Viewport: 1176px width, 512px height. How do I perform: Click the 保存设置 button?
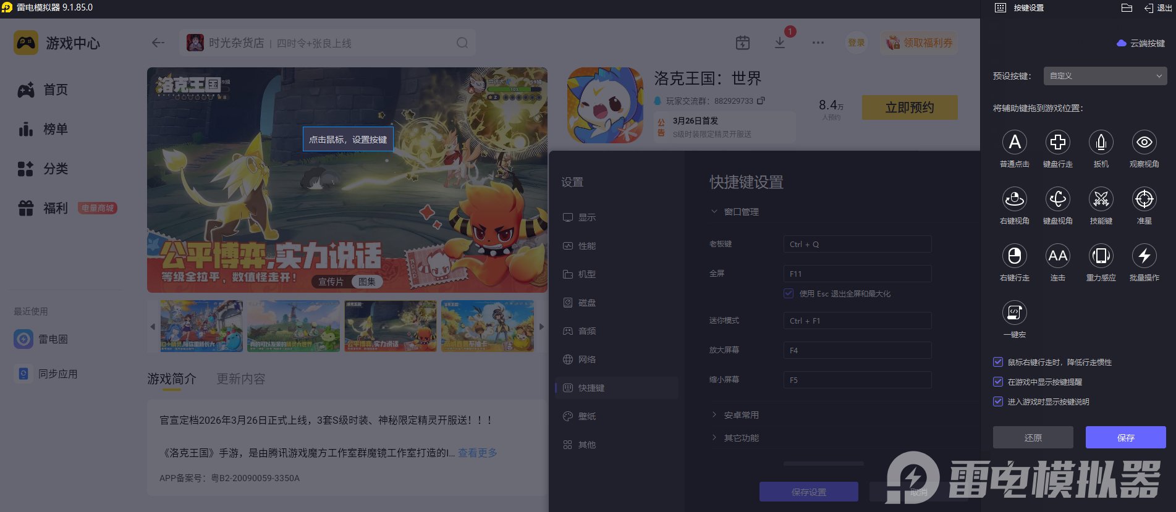coord(808,492)
